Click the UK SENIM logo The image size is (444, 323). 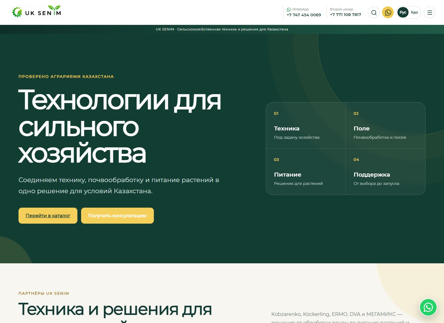point(37,12)
